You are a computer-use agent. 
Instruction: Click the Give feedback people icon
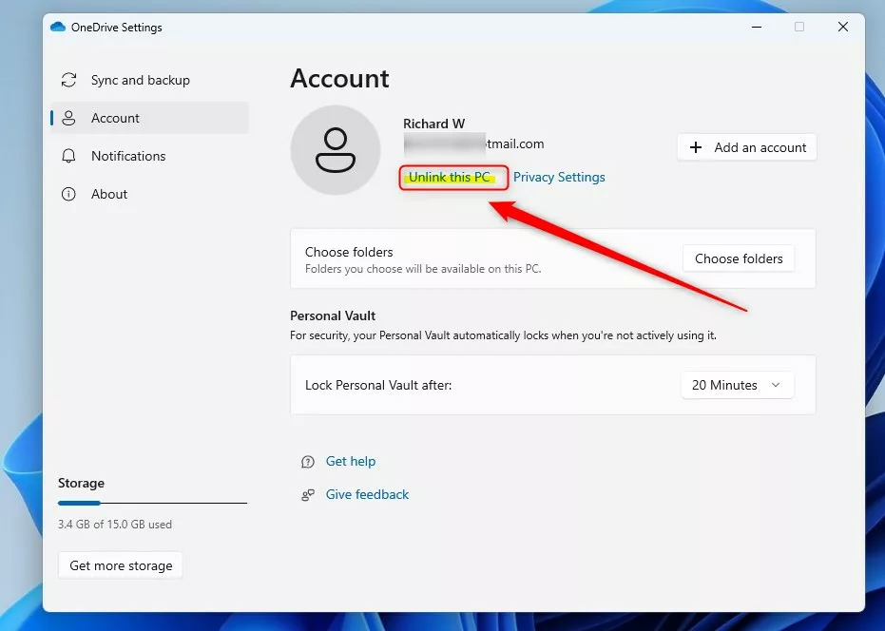[308, 495]
